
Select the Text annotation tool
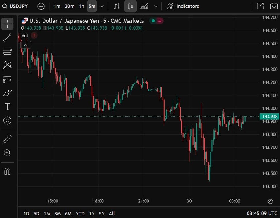pos(7,107)
